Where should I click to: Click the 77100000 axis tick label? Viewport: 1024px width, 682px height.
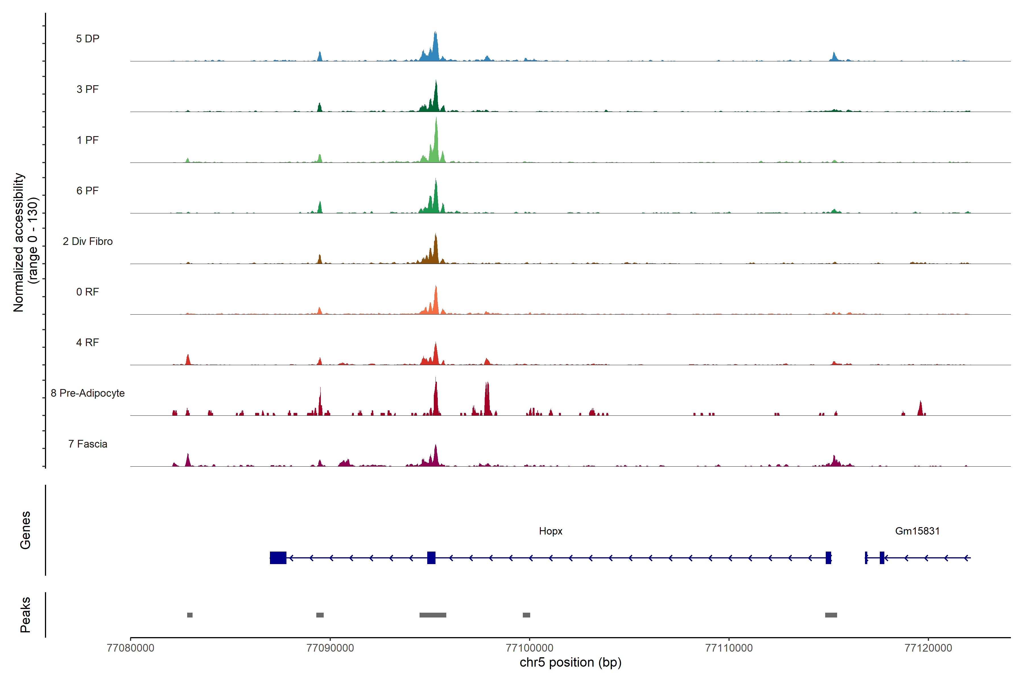529,648
